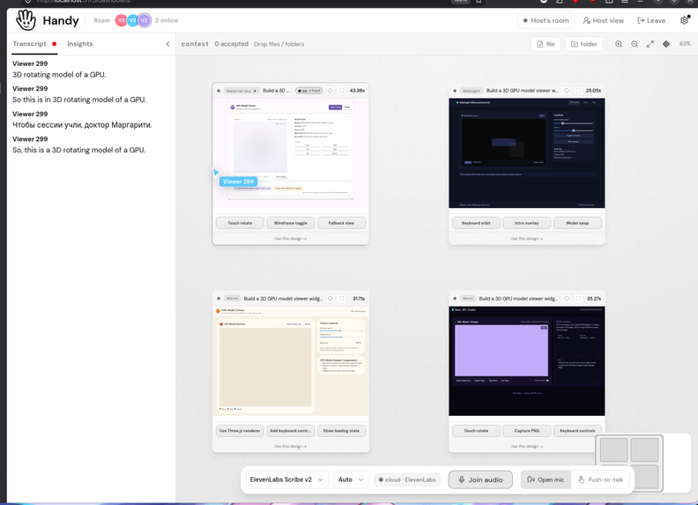Click Touch rotate on Material You card
Screen dimensions: 698x505
point(240,223)
